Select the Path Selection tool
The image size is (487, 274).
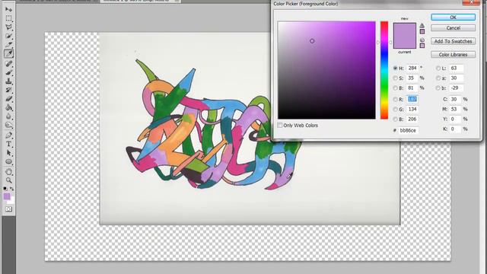(8, 153)
